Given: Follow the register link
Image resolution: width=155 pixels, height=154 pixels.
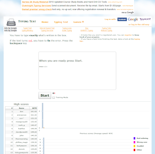Looking at the screenshot, I should [x=128, y=35].
